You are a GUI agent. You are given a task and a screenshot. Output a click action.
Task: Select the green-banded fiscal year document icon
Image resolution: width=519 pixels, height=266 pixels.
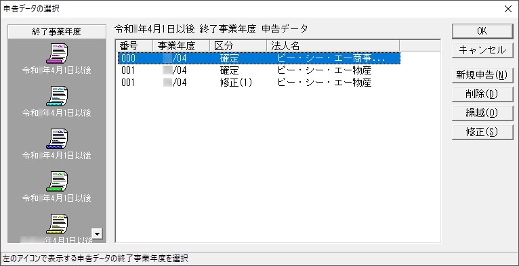point(57,181)
